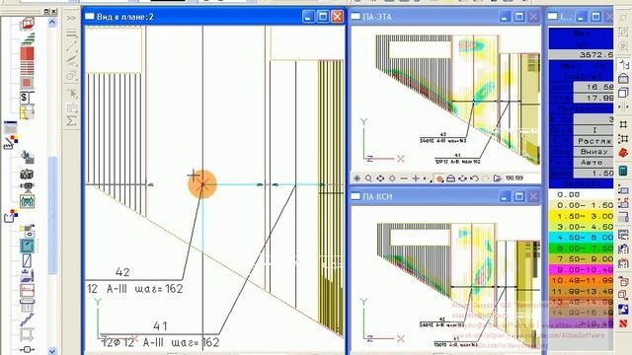Click the left palette scrollbar down arrow
The width and height of the screenshot is (632, 355).
click(x=52, y=351)
